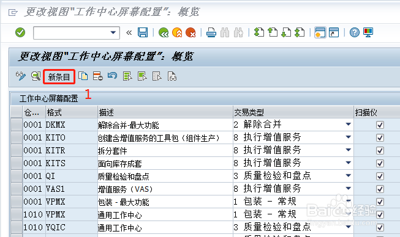Screen dimensions: 400x237
Task: Click the Customize Local Layout monitor icon
Action: 368,32
